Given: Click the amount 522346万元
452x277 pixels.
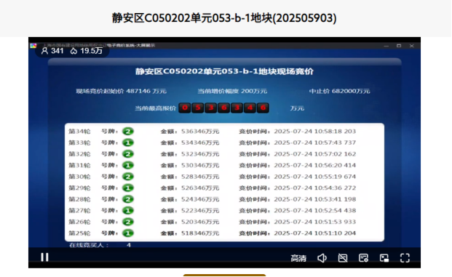Looking at the screenshot, I should click(x=200, y=211).
